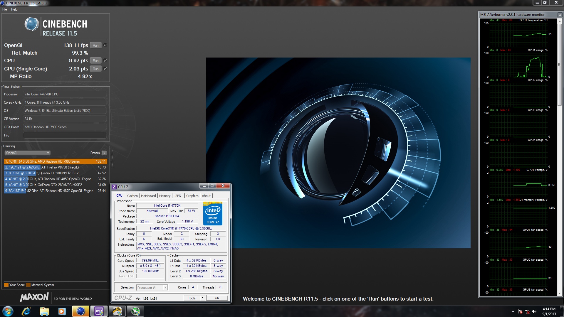Run the OpenGL benchmark
Viewport: 564px width, 317px height.
pyautogui.click(x=95, y=45)
